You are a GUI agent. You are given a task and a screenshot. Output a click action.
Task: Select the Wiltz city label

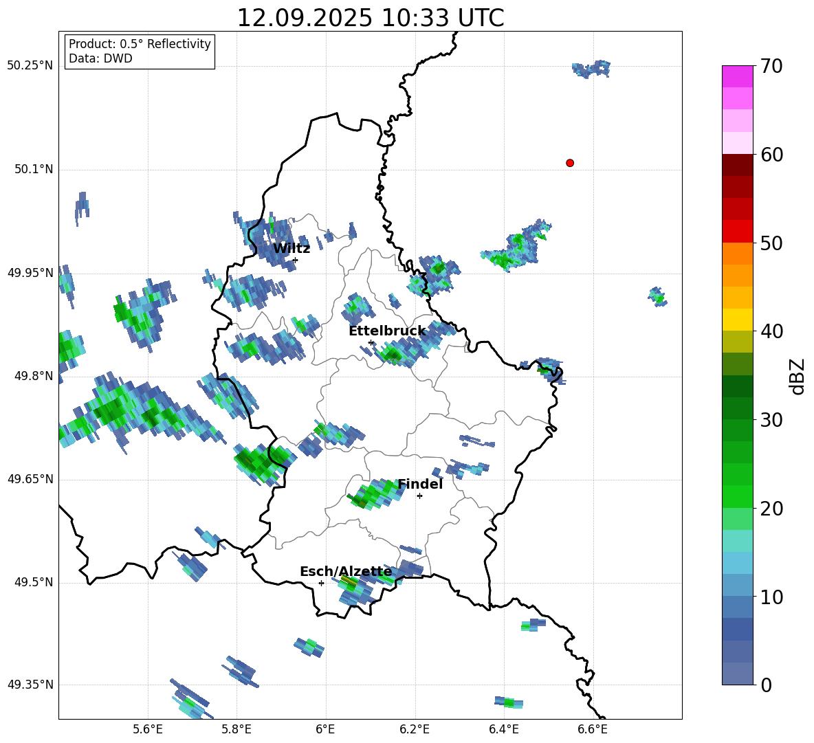(291, 249)
